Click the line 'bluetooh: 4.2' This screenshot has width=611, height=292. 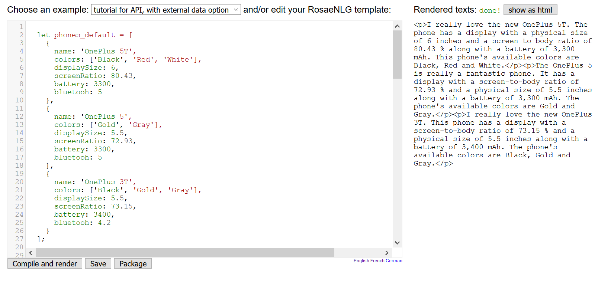(x=82, y=223)
